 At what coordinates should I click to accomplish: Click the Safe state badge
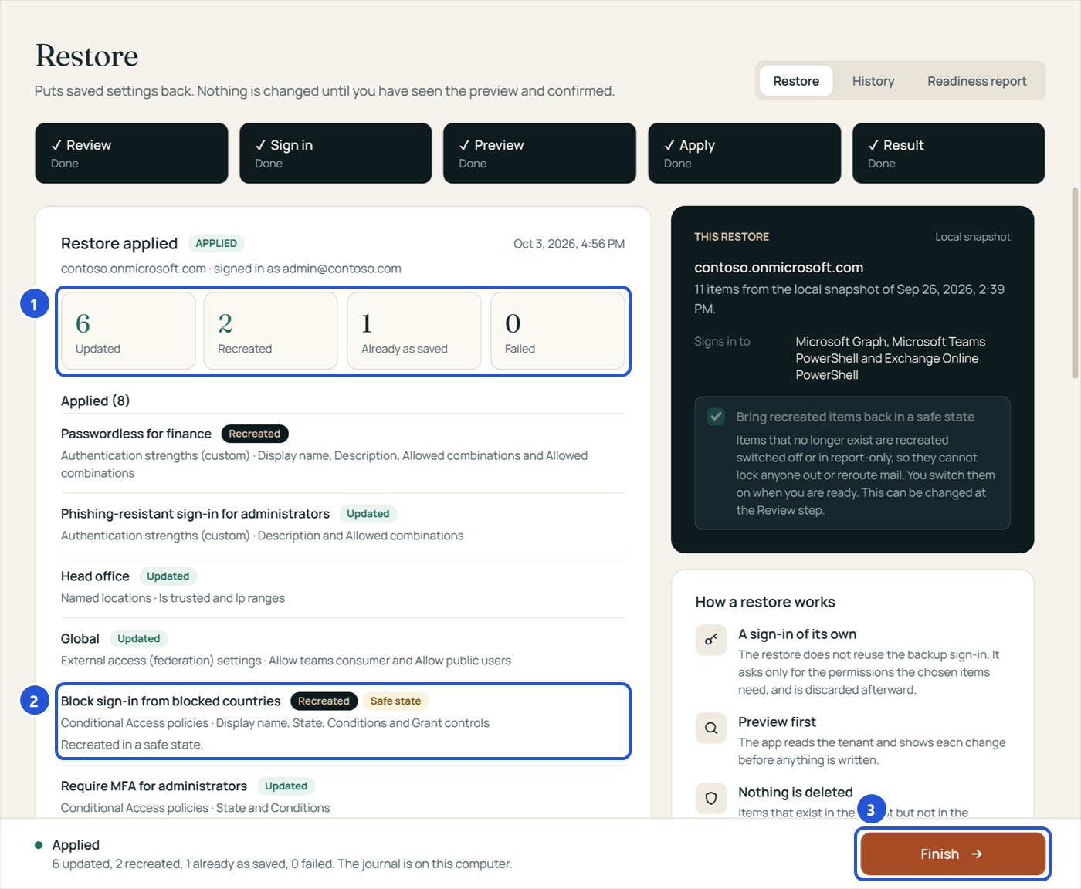(x=395, y=701)
